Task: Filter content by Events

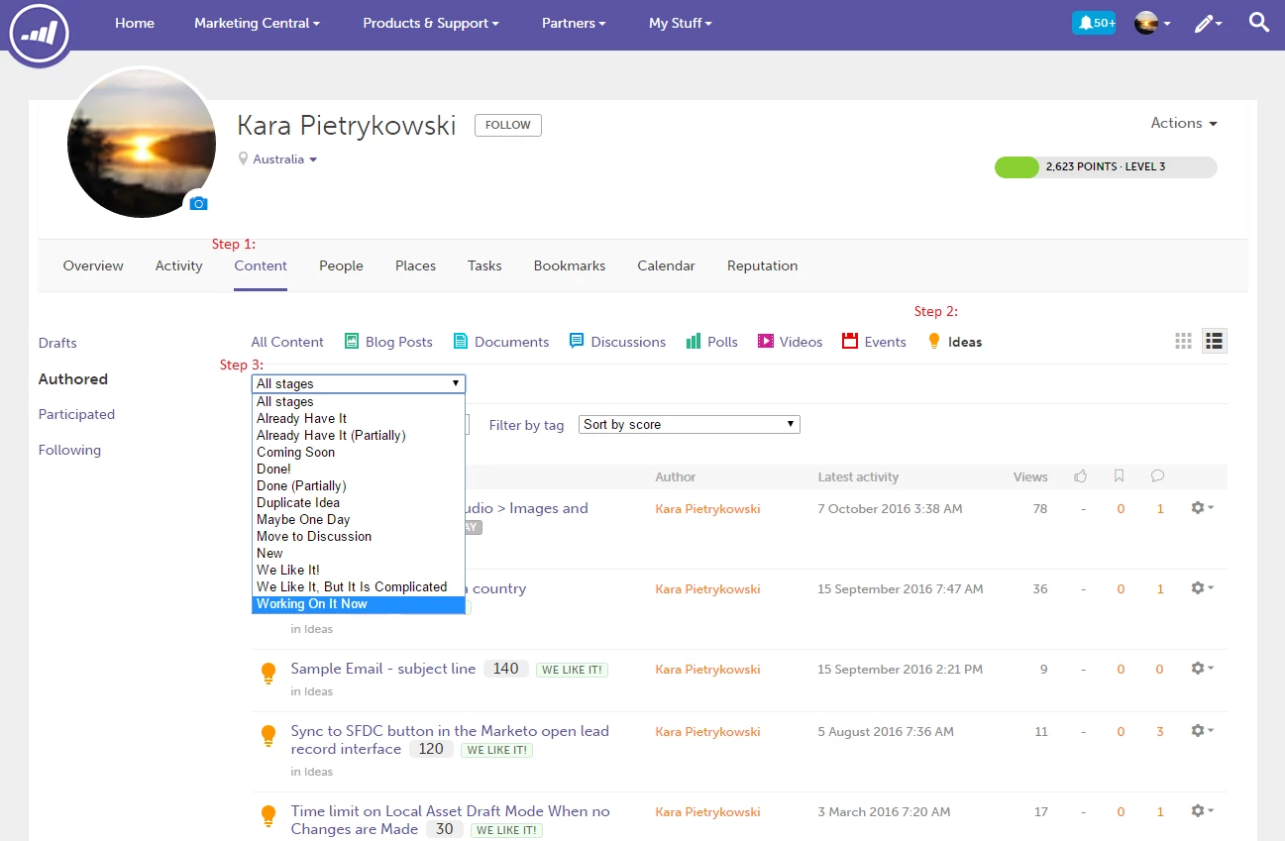Action: (x=874, y=342)
